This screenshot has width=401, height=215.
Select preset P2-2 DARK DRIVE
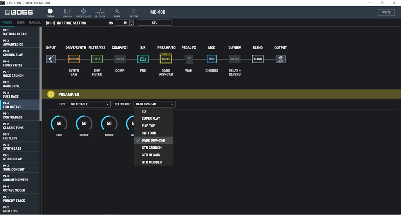click(20, 84)
